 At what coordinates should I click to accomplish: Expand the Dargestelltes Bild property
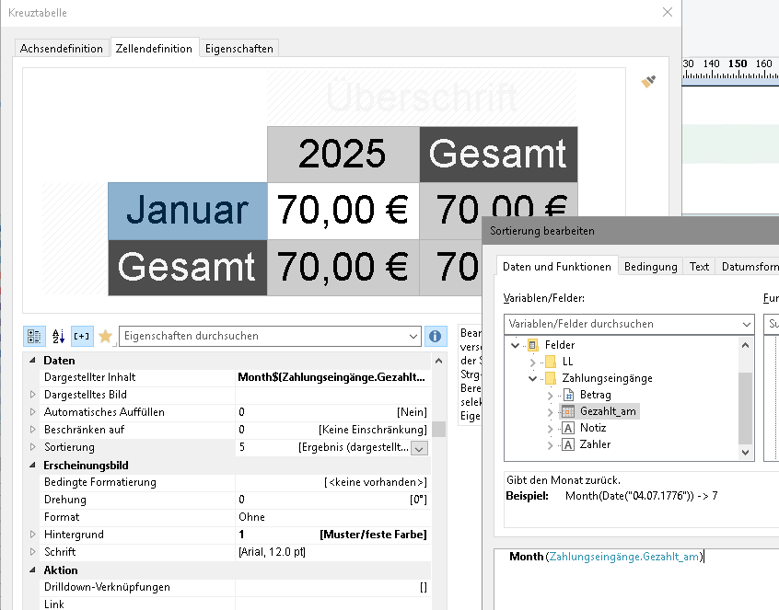tap(33, 395)
